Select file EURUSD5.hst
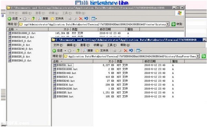This screenshot has height=127, width=207. [64, 93]
